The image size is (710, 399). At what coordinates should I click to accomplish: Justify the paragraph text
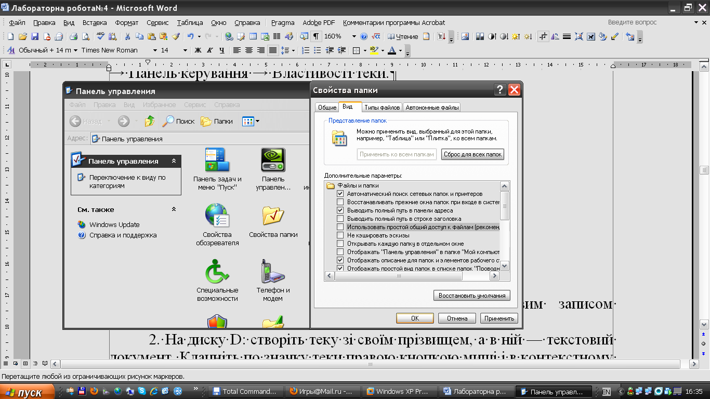coord(272,50)
